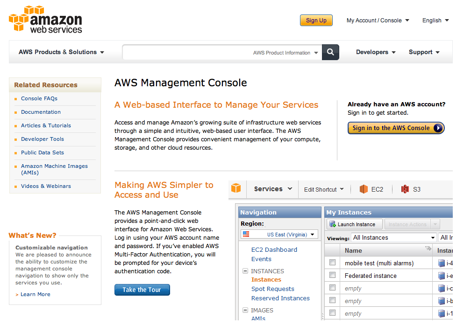Open the Console FAQs link
464x325 pixels.
(39, 98)
